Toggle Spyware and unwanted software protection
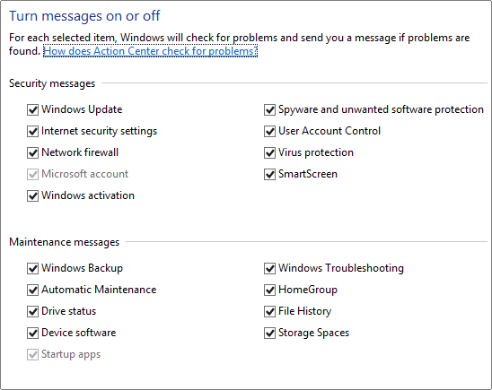The height and width of the screenshot is (390, 492). (269, 110)
